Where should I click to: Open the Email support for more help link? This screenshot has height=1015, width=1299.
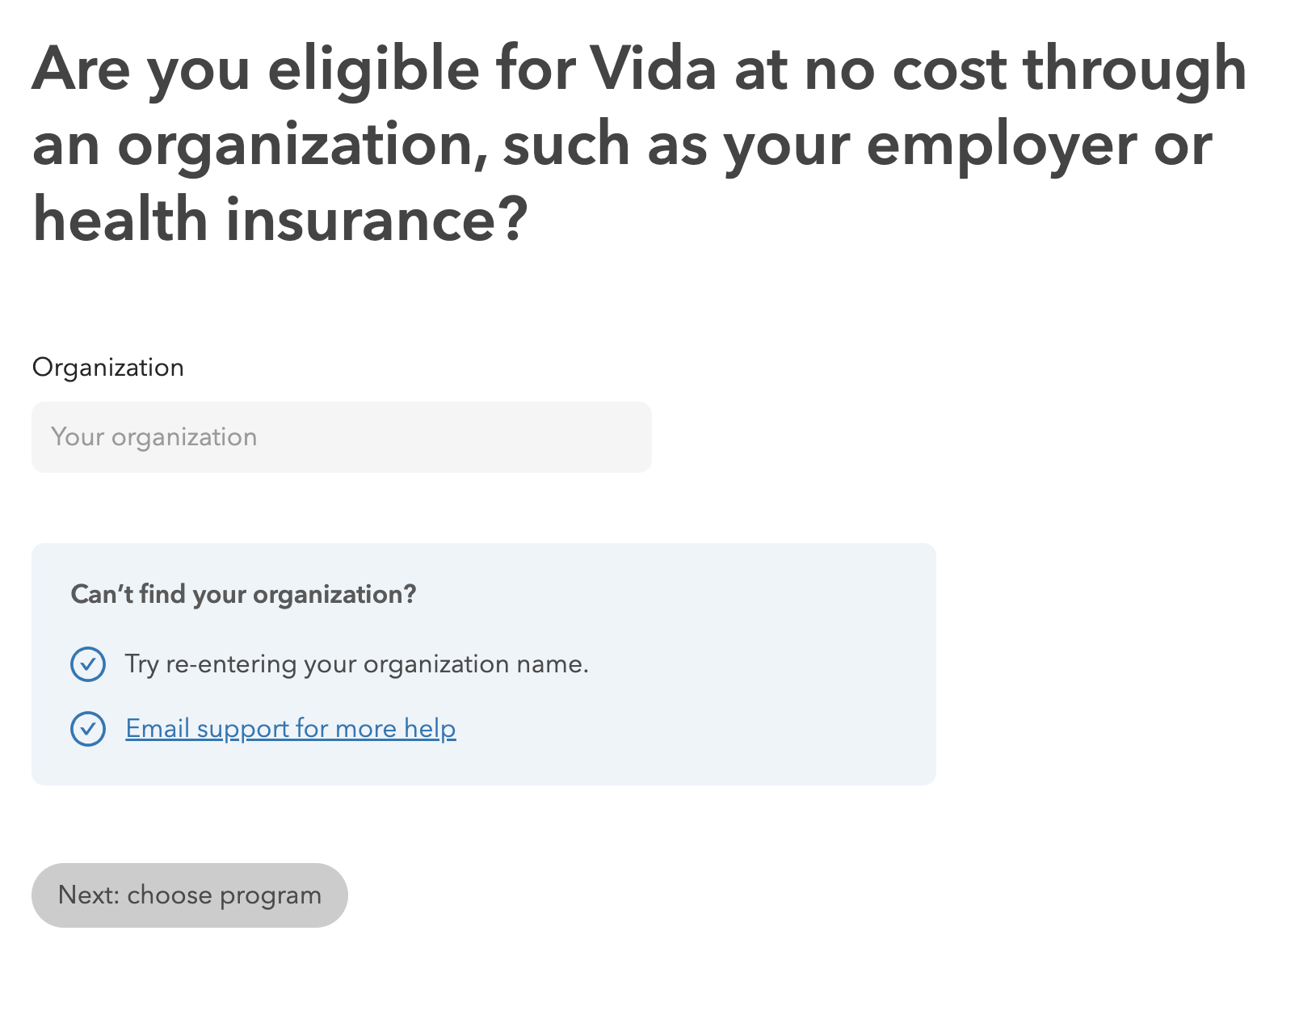coord(291,728)
